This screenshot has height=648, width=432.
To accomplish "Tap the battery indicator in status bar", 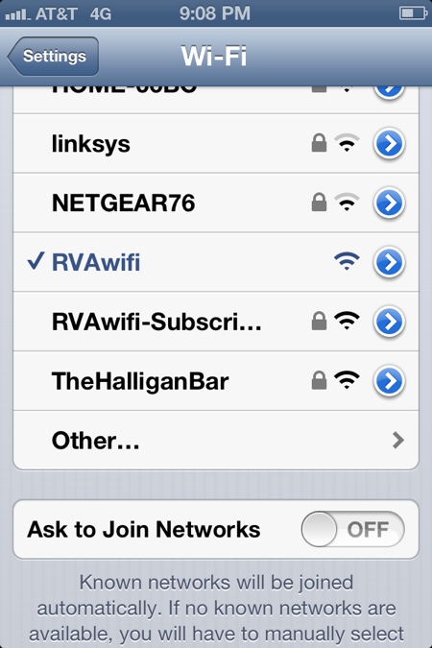I will (413, 13).
